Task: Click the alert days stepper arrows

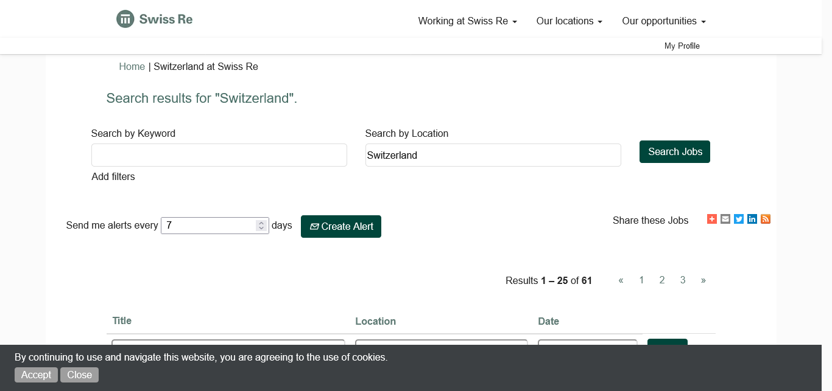Action: point(261,226)
